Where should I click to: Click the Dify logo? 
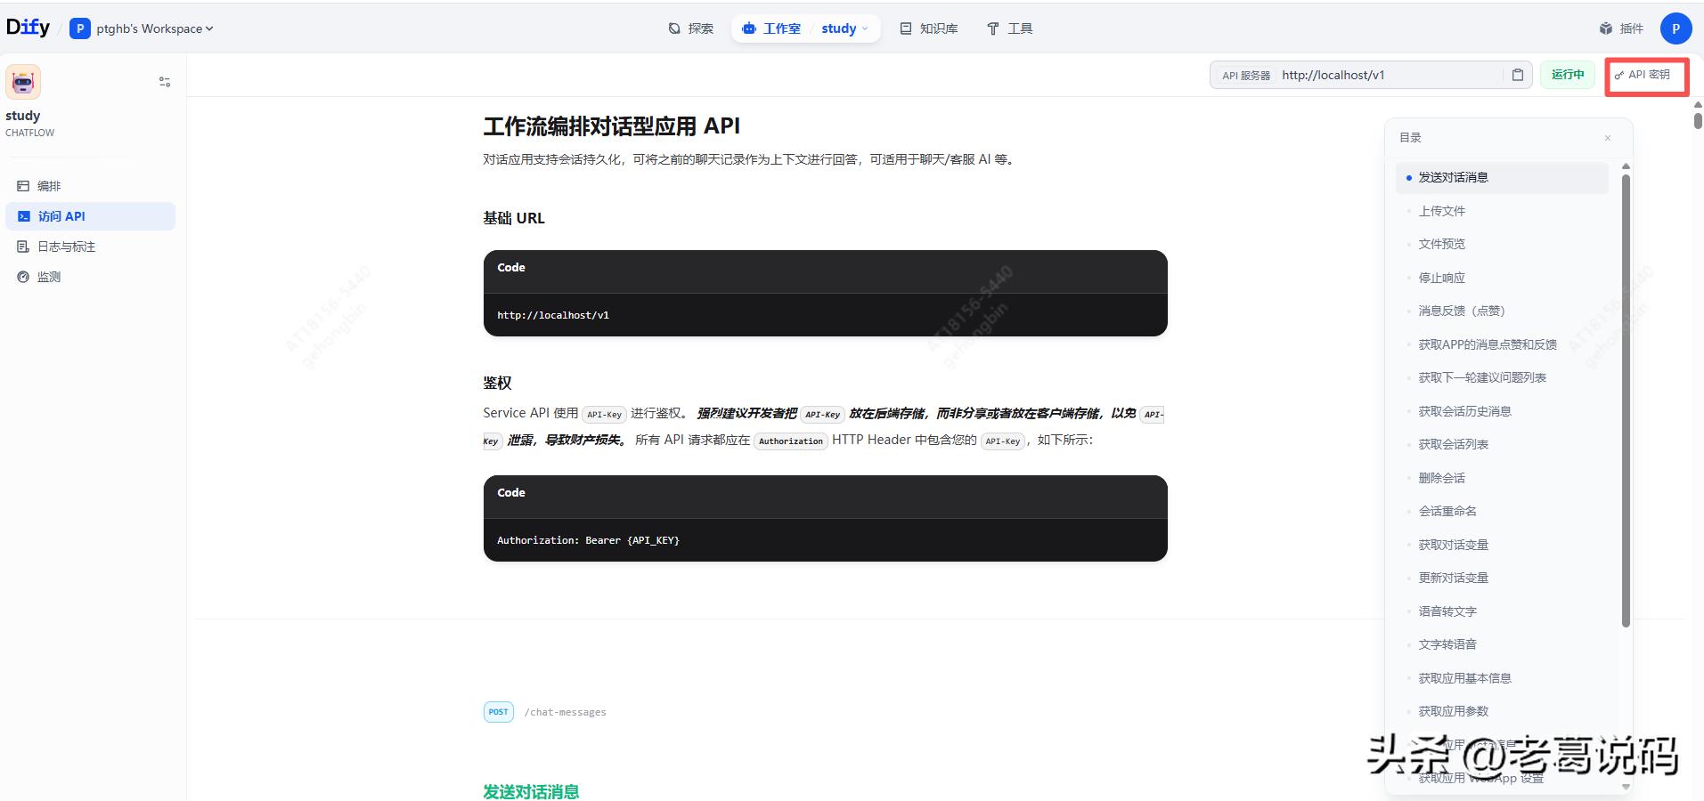click(28, 28)
